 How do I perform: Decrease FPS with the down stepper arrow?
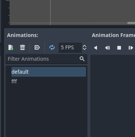[84, 49]
